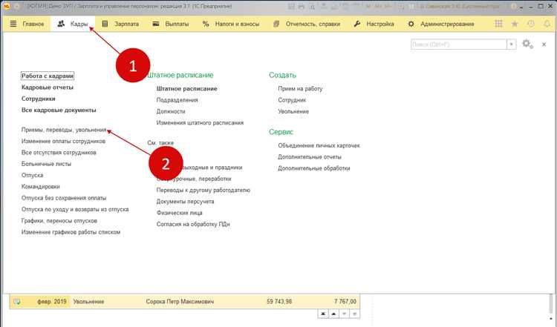The image size is (557, 327).
Task: Open the Отчетность, справки section
Action: click(x=307, y=24)
